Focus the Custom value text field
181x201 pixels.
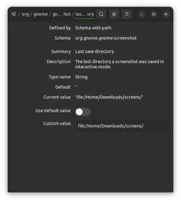[122, 126]
